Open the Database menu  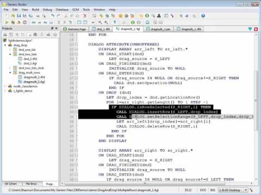pos(62,10)
